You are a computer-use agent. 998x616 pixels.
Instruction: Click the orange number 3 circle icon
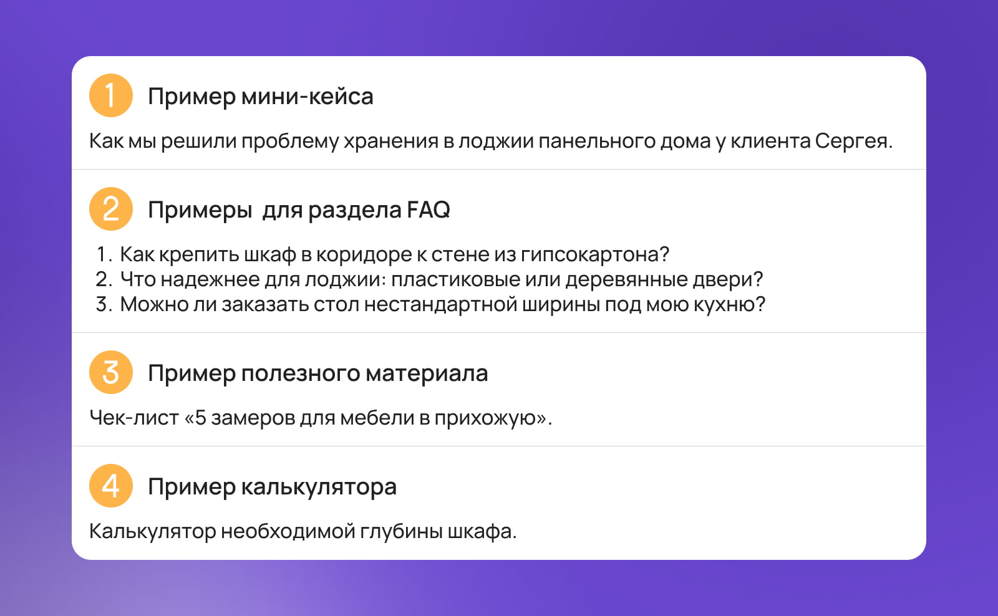tap(110, 373)
